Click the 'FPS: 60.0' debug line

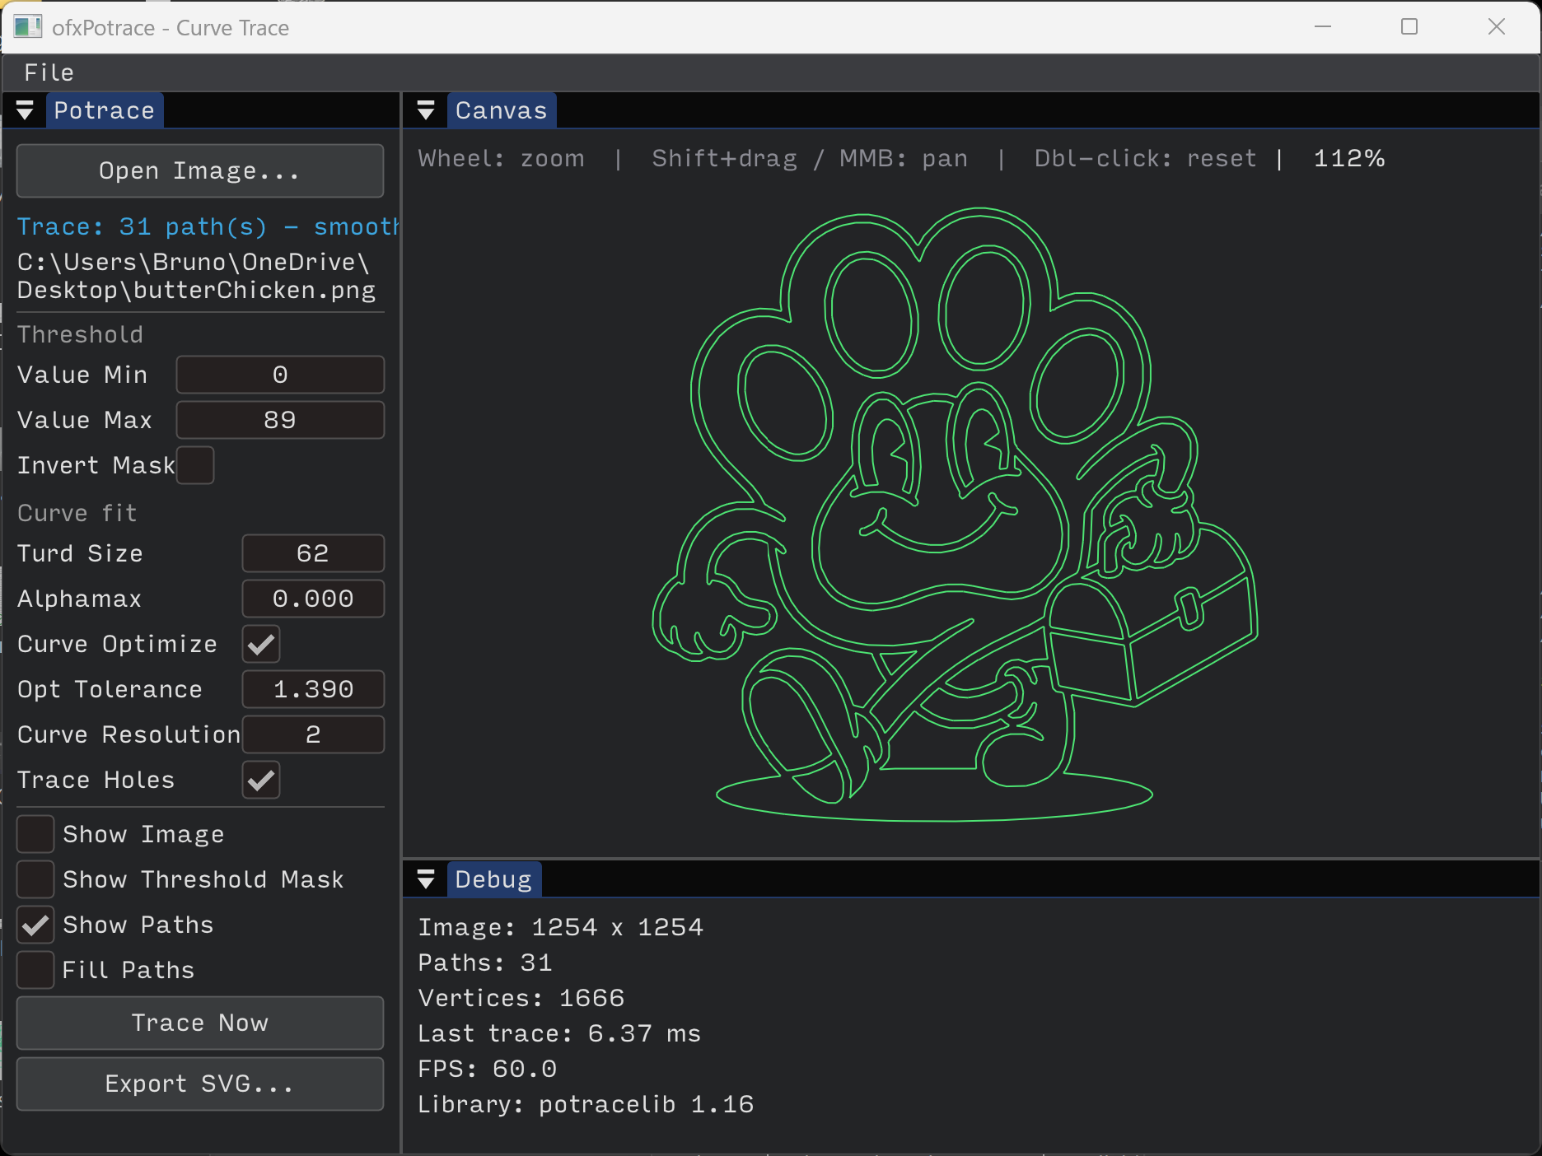click(487, 1069)
